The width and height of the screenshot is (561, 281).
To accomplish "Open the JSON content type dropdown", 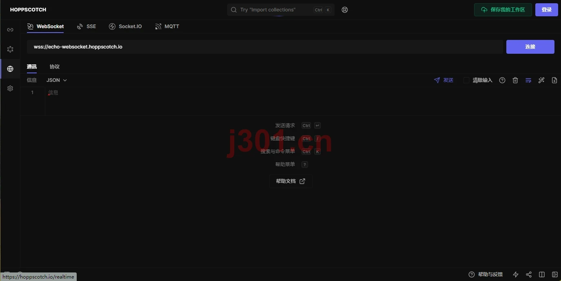I will click(57, 80).
